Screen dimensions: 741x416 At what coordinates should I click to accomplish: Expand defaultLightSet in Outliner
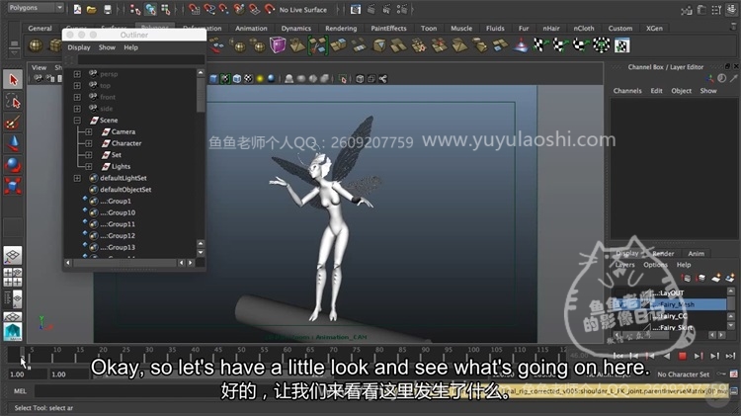coord(77,178)
